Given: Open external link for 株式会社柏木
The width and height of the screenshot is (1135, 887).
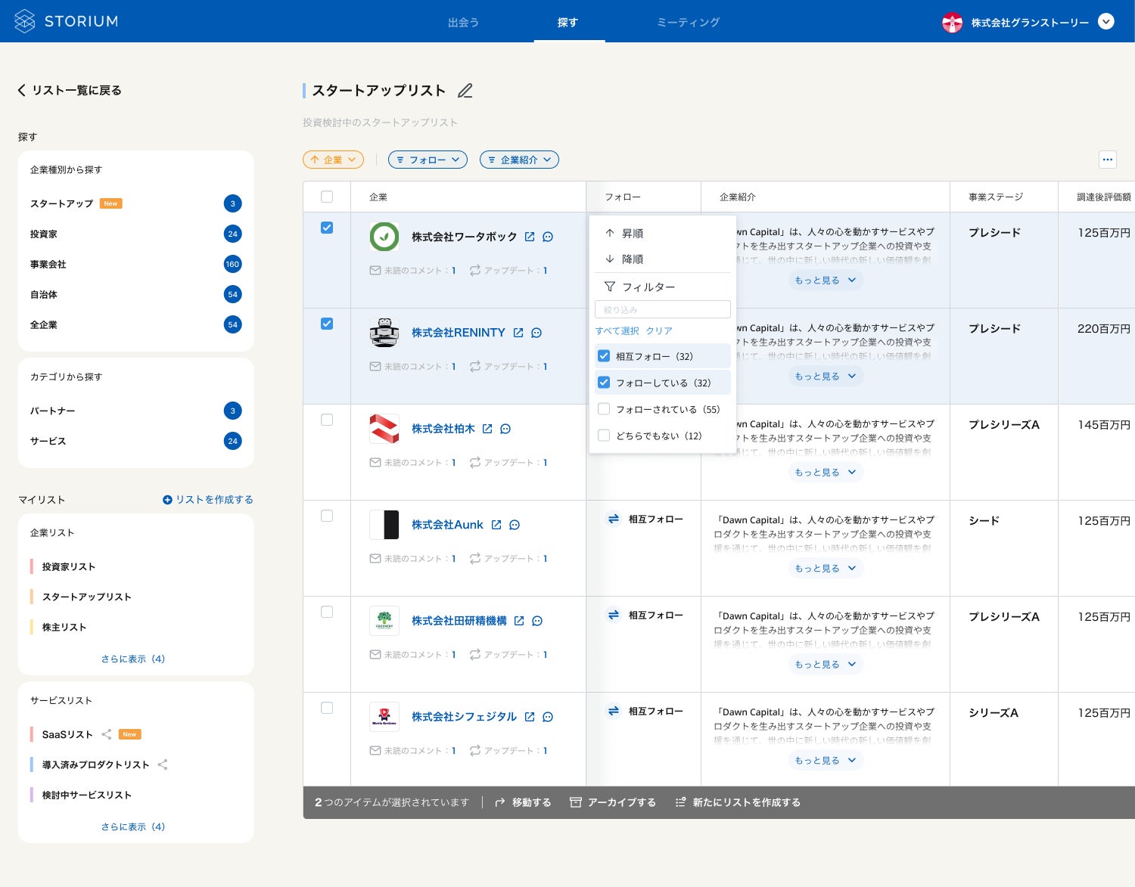Looking at the screenshot, I should (x=487, y=429).
